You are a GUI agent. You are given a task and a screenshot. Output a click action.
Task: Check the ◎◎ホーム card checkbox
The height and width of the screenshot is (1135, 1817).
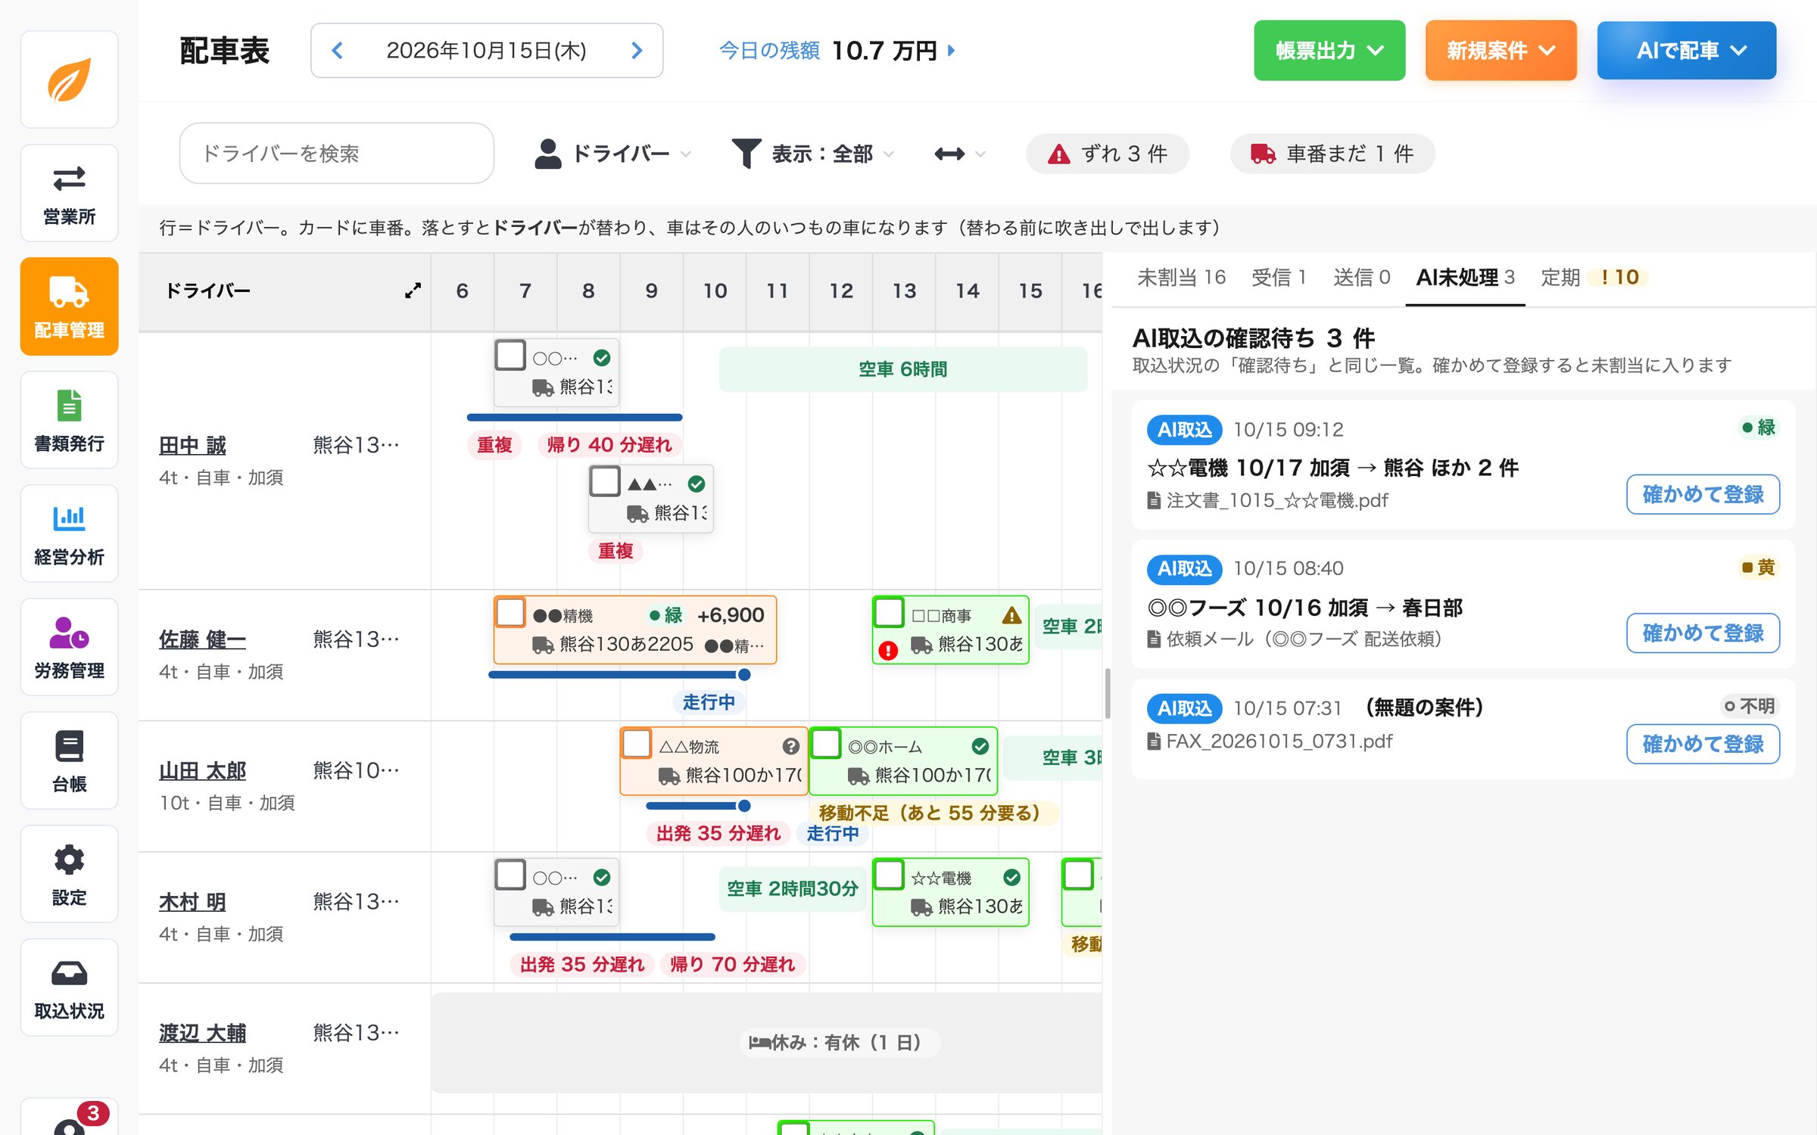pyautogui.click(x=826, y=744)
